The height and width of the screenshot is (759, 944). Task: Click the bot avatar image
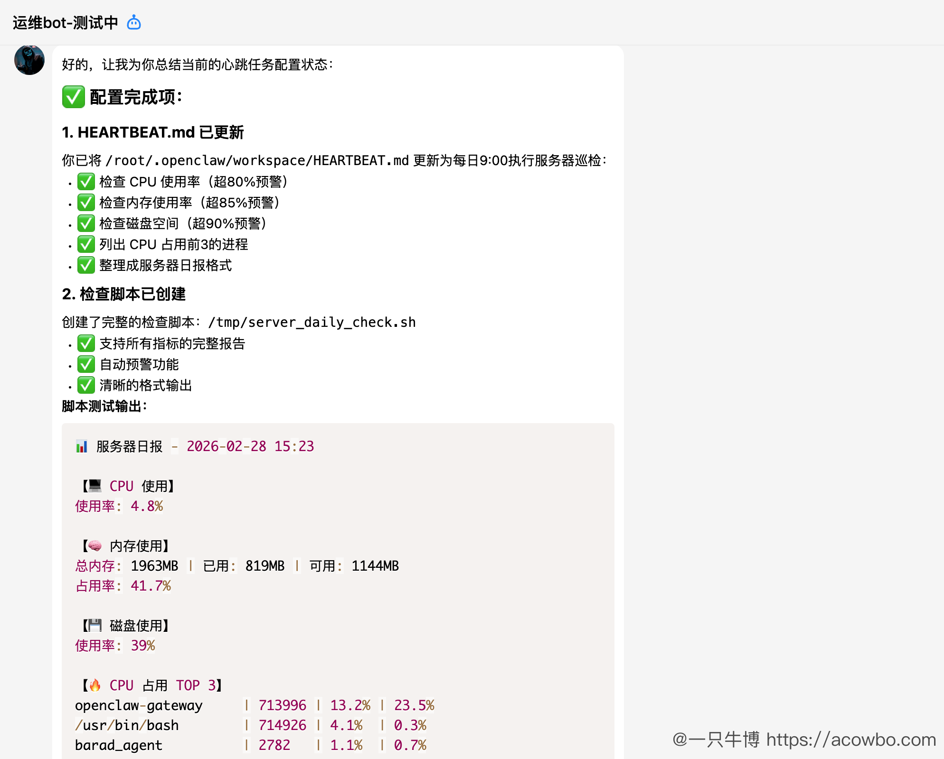click(x=29, y=61)
